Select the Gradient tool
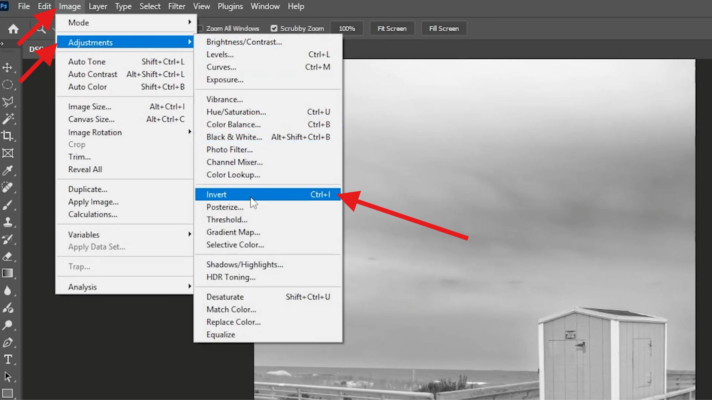This screenshot has width=712, height=400. tap(7, 273)
